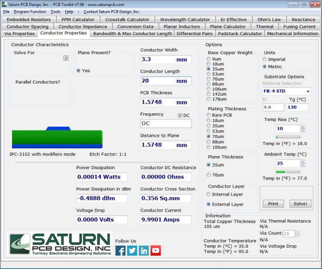The image size is (322, 269).
Task: Click the Conductor Cross Section 0.356 Sq.mm
Action: pyautogui.click(x=166, y=198)
